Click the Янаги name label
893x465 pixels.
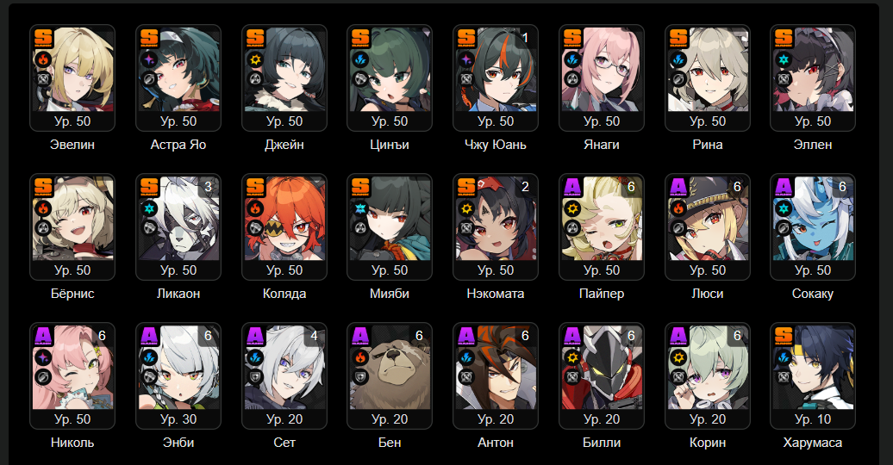(x=602, y=145)
